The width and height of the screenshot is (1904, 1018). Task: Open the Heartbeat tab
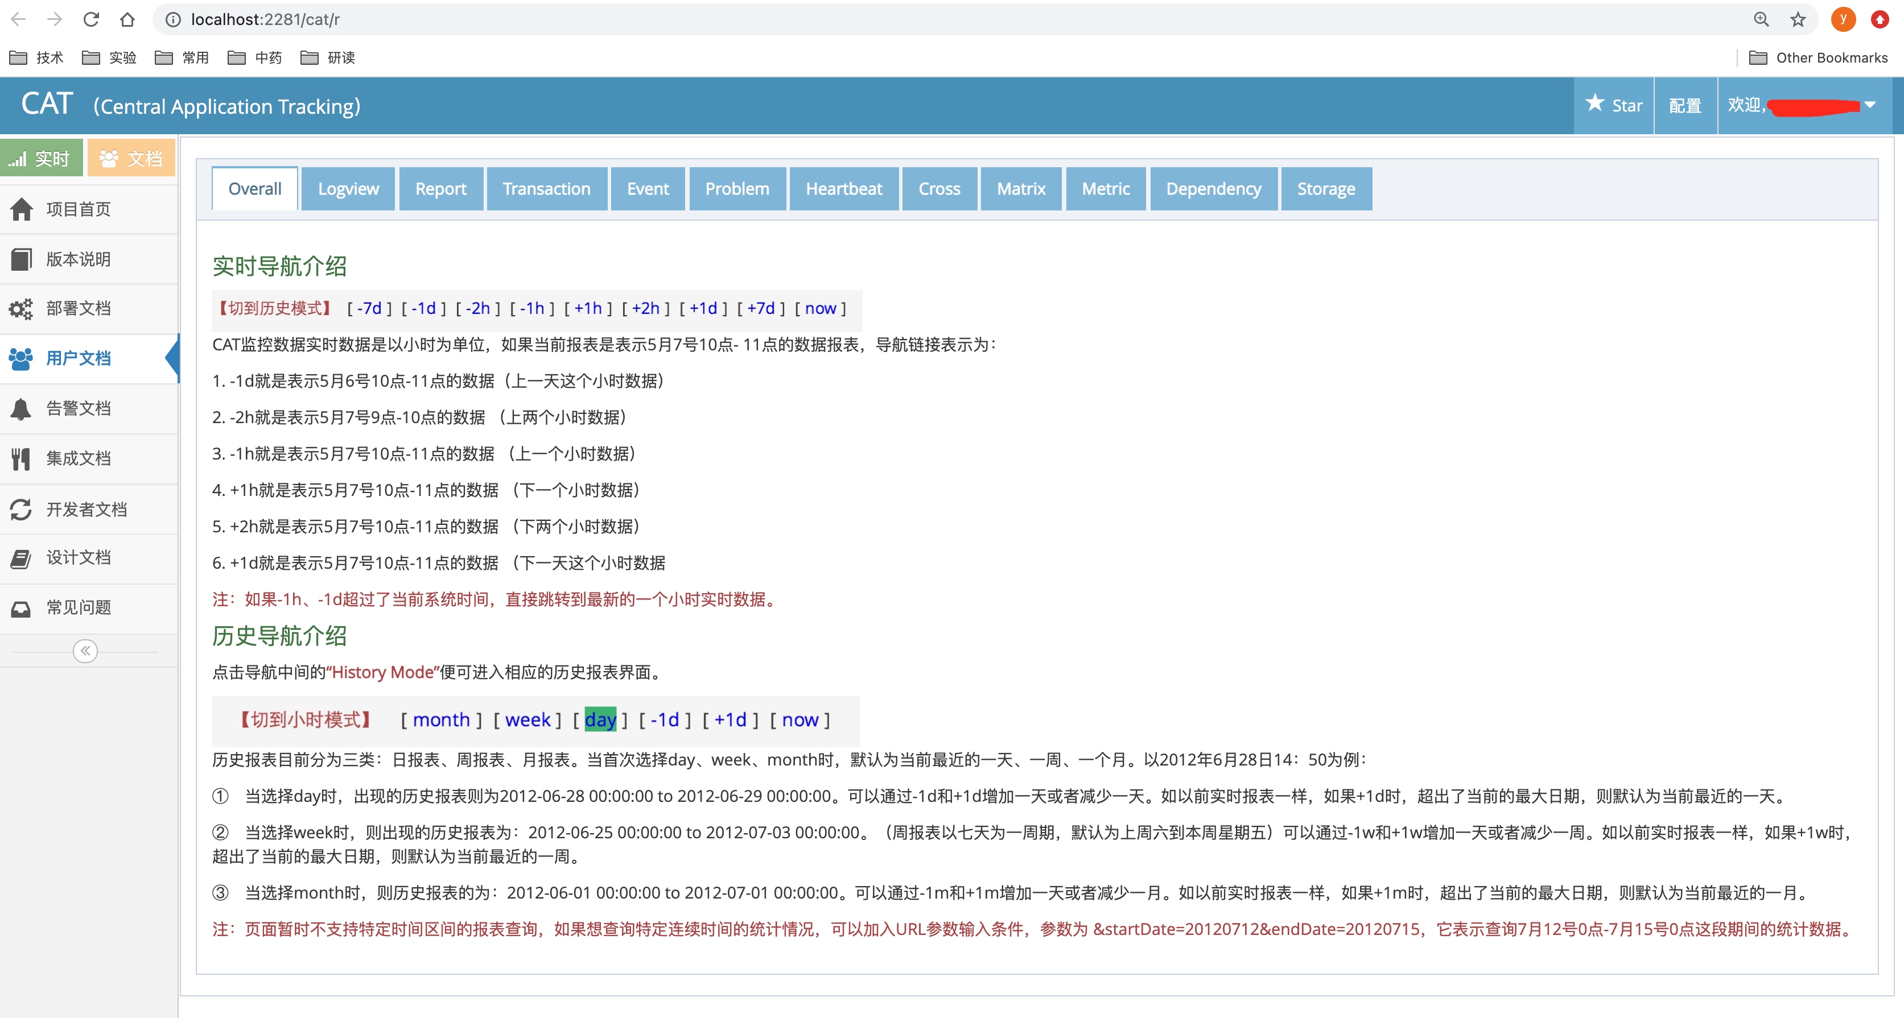coord(843,189)
